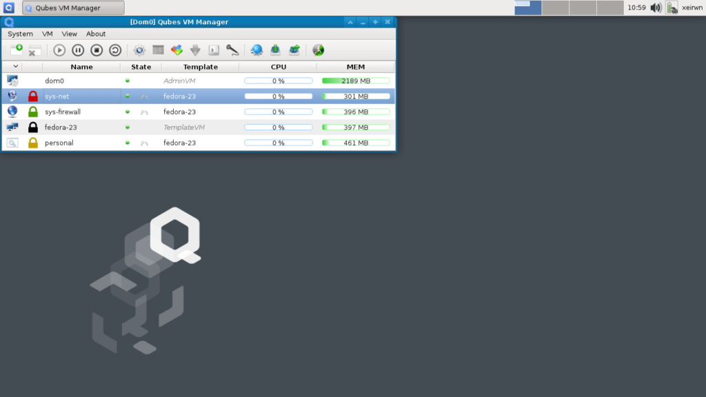Viewport: 706px width, 397px height.
Task: Open the System menu
Action: 20,34
